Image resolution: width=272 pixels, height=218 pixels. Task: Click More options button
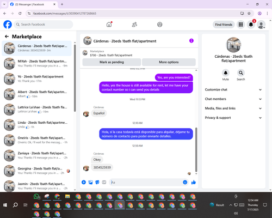coord(169,62)
